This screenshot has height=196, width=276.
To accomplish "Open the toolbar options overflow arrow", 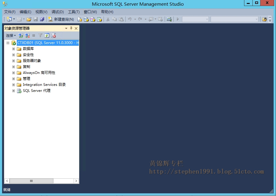I will pos(270,19).
